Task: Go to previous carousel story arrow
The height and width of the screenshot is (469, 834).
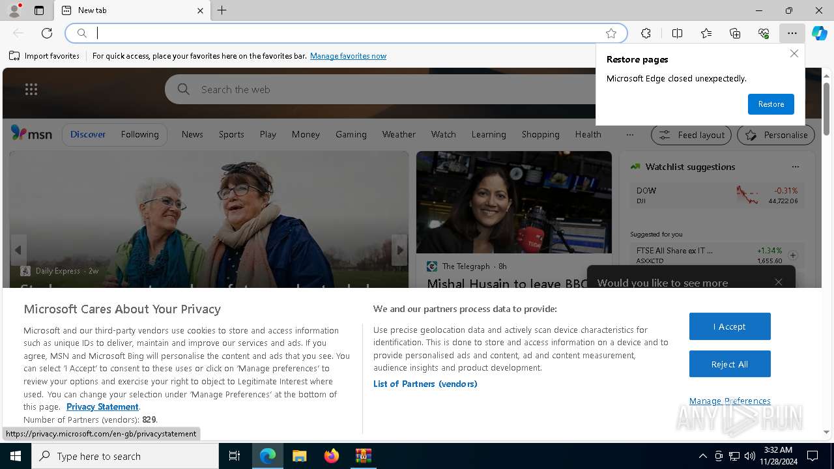Action: tap(18, 250)
